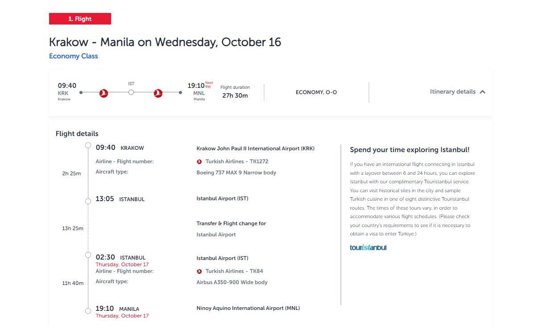
Task: Click the KRK origin endpoint dot
Action: point(81,93)
